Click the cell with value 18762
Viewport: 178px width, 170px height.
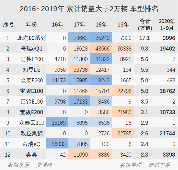tap(167, 91)
